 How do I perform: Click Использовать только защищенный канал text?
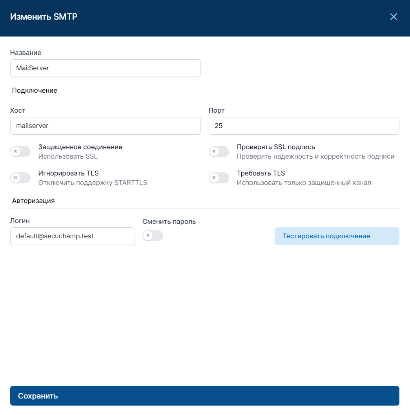304,183
